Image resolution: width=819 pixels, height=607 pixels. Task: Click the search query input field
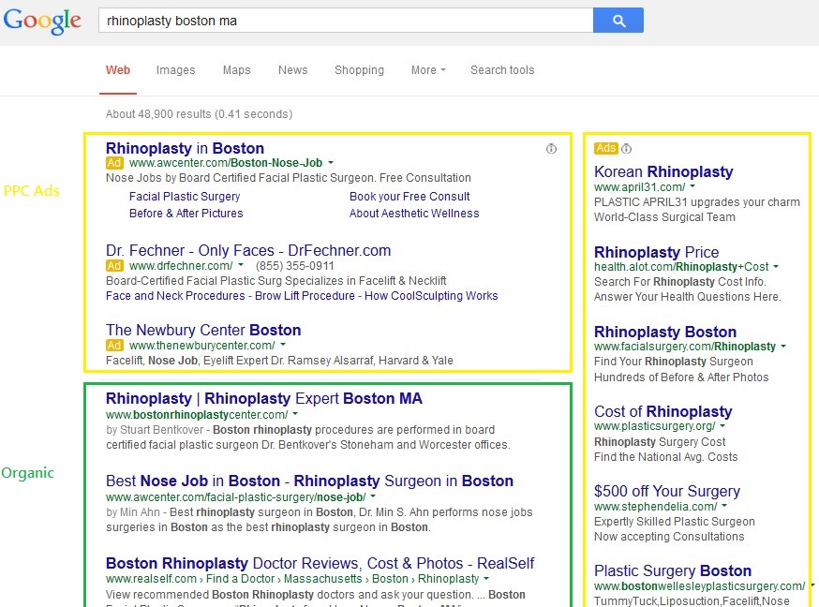pyautogui.click(x=346, y=21)
